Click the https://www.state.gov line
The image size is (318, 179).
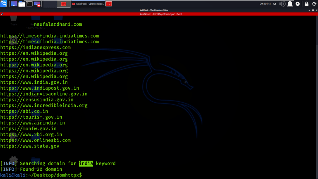(30, 146)
